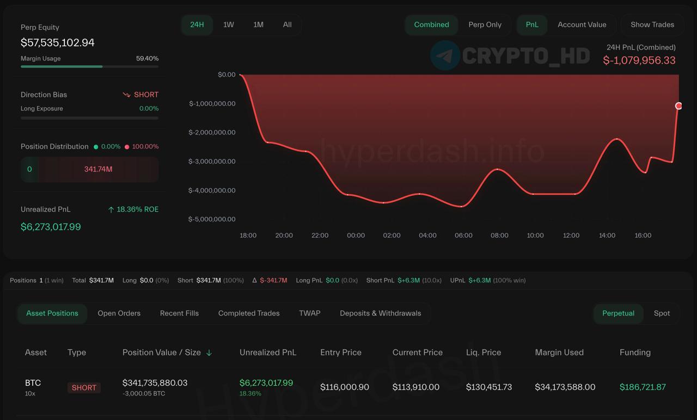Toggle chart to Perp Only view

[485, 24]
